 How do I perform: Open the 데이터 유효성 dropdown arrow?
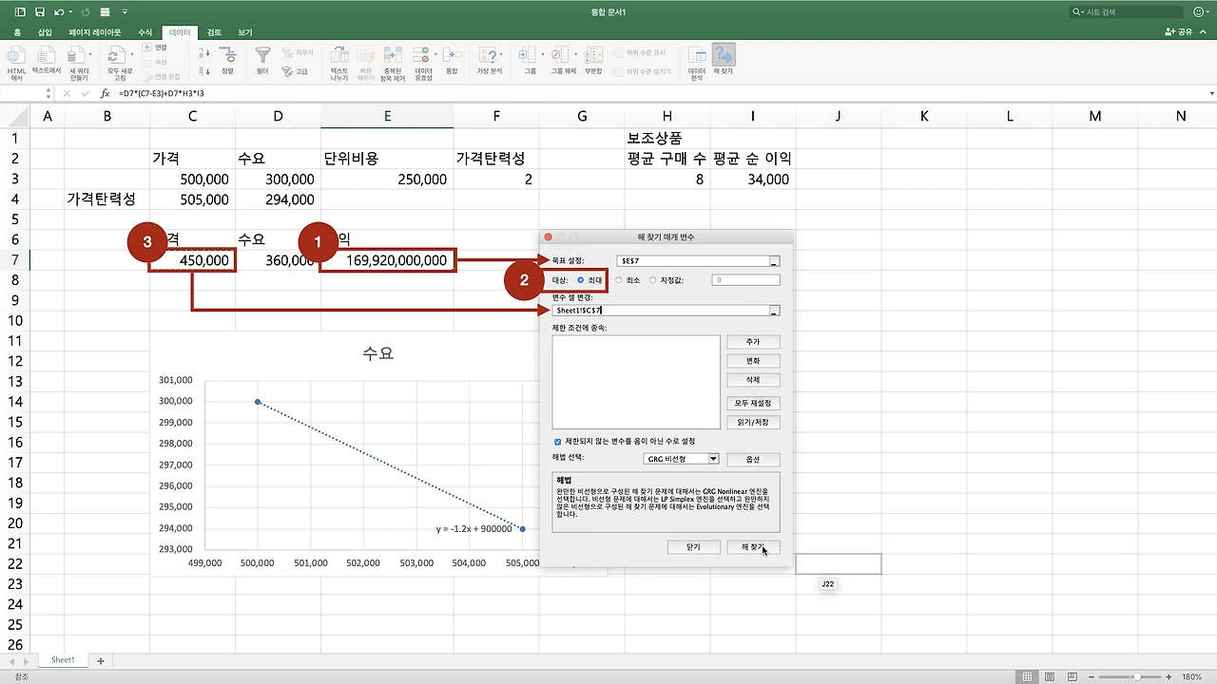pos(436,56)
